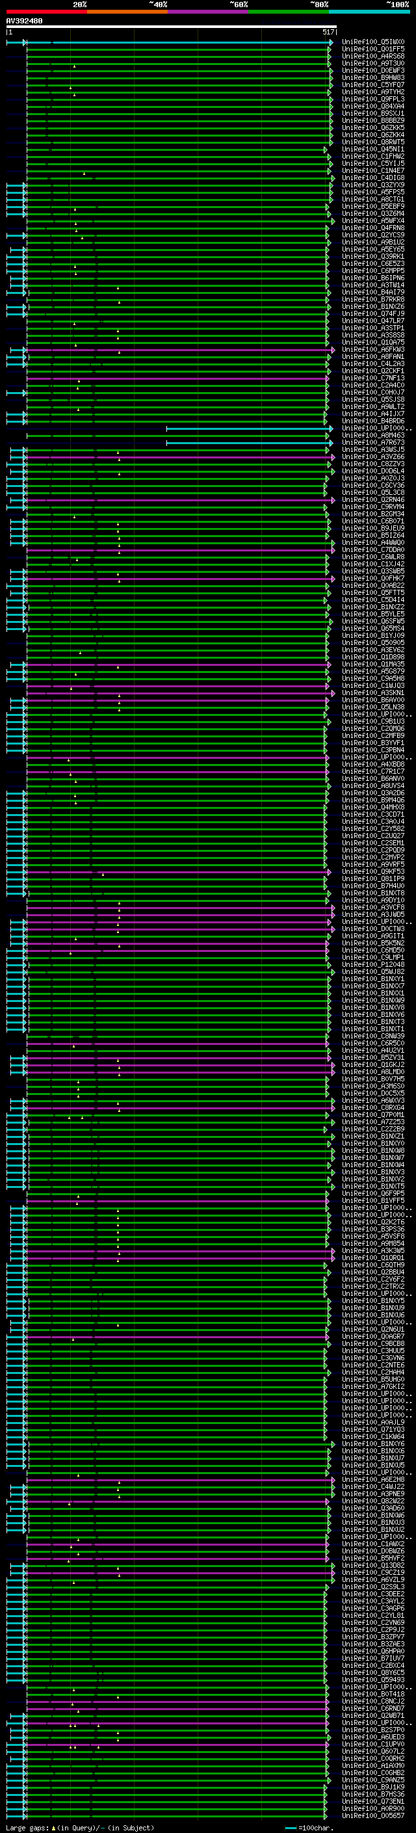The image size is (416, 1833).
Task: Click the purple ~60% identity legend segment
Action: (207, 12)
